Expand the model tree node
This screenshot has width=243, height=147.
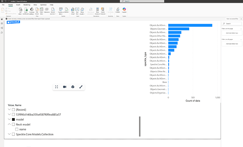click(9, 120)
